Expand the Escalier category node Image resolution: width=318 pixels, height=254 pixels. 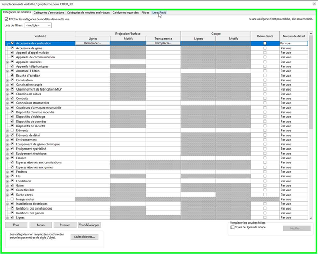[7, 158]
